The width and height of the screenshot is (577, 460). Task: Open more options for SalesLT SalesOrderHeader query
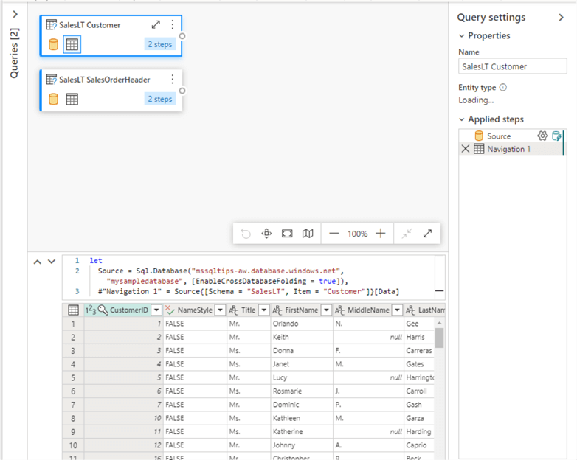[x=173, y=79]
